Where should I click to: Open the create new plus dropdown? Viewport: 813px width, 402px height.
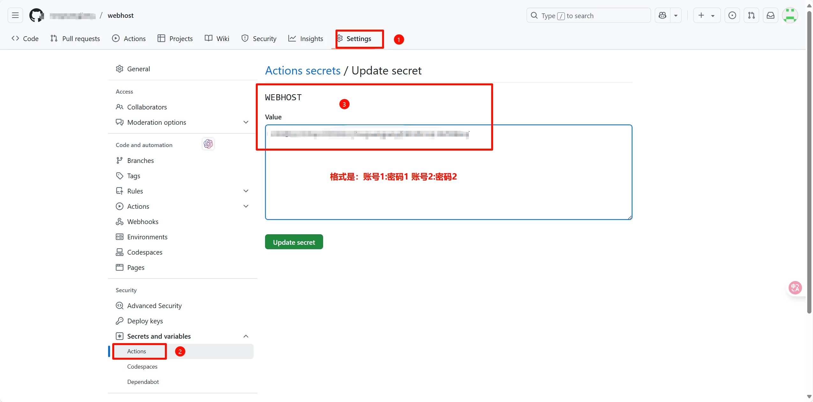coord(706,15)
